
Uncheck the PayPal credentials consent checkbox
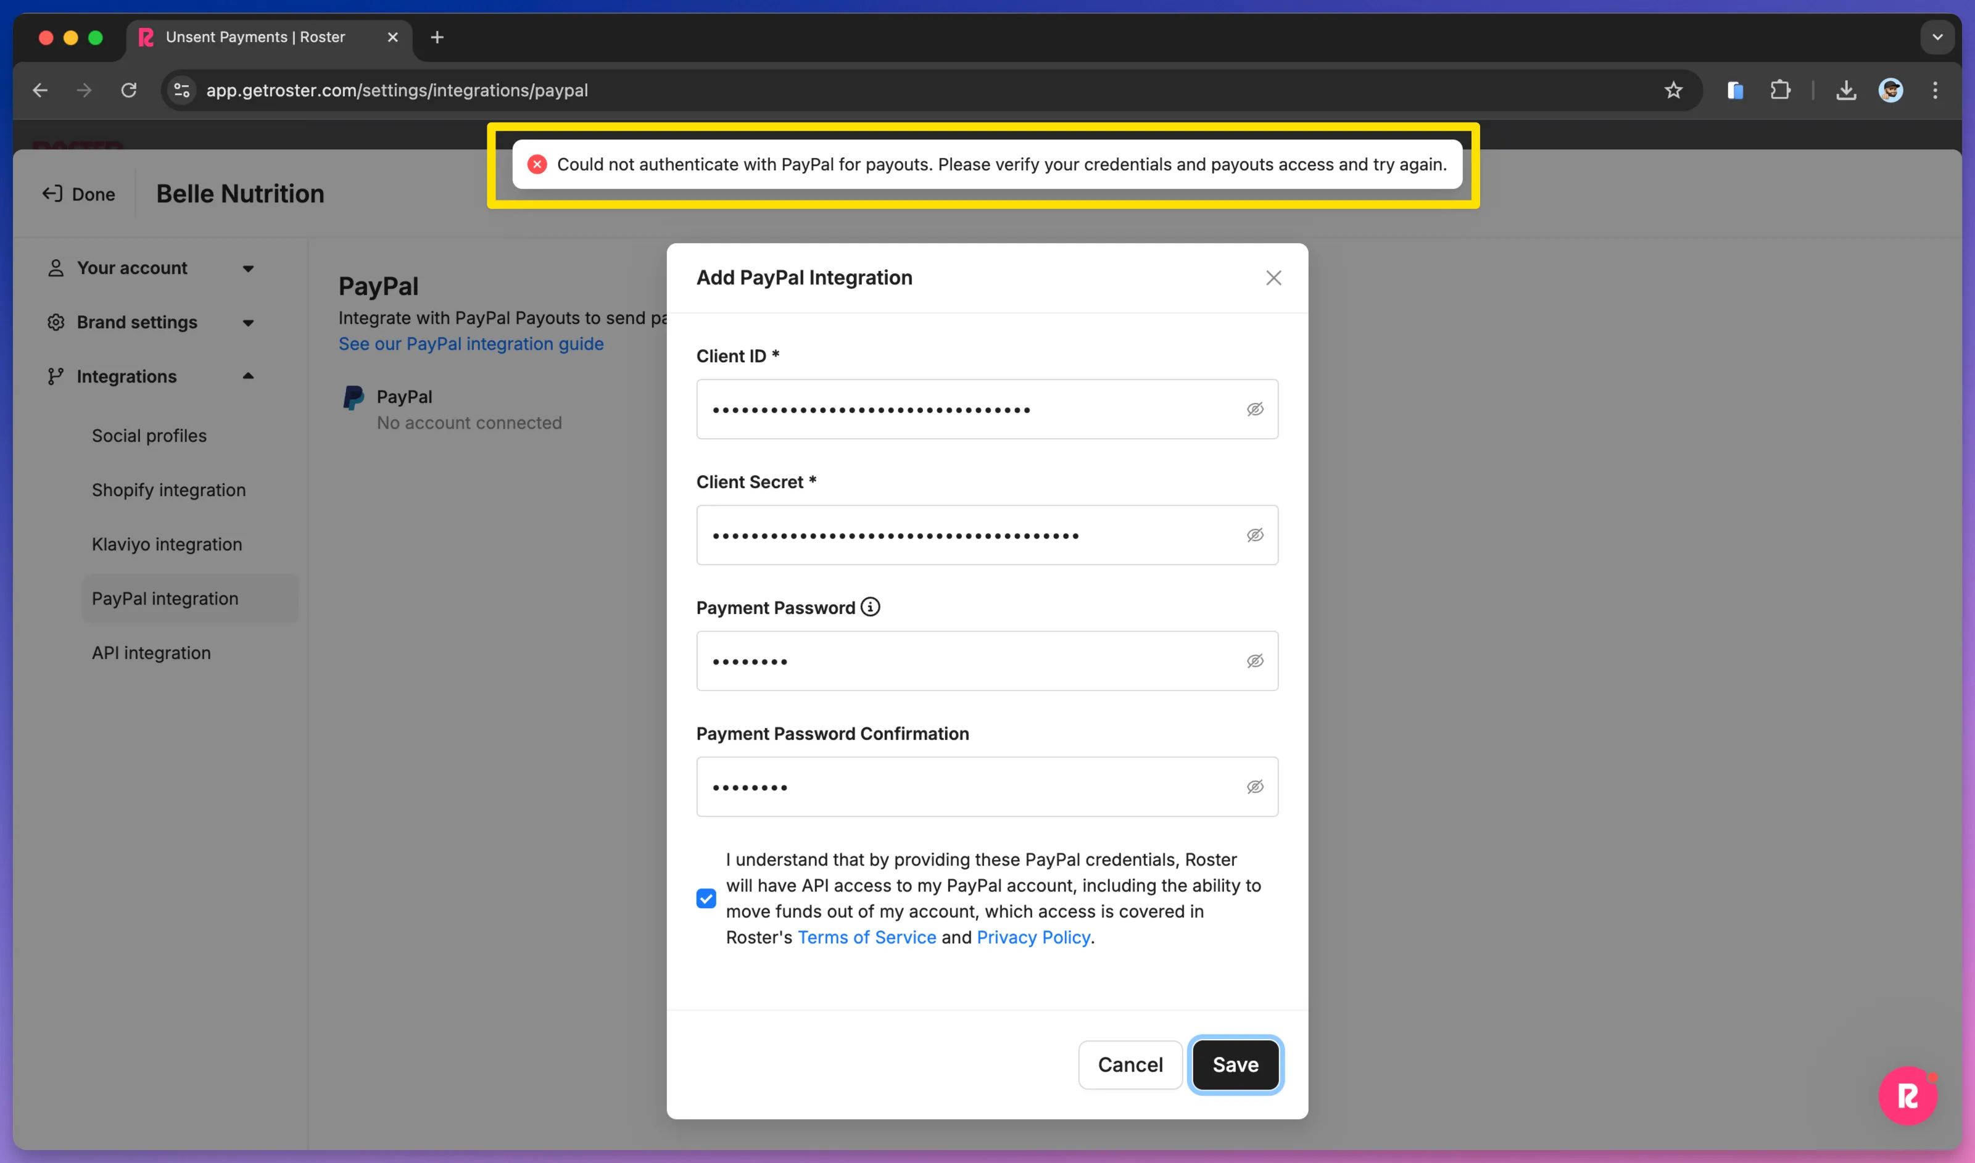coord(706,898)
